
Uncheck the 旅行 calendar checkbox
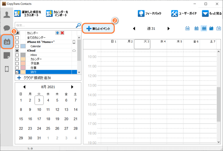[17, 72]
